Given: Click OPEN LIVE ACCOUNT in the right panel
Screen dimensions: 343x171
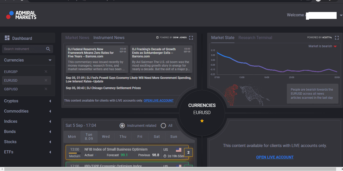Looking at the screenshot, I should click(275, 157).
